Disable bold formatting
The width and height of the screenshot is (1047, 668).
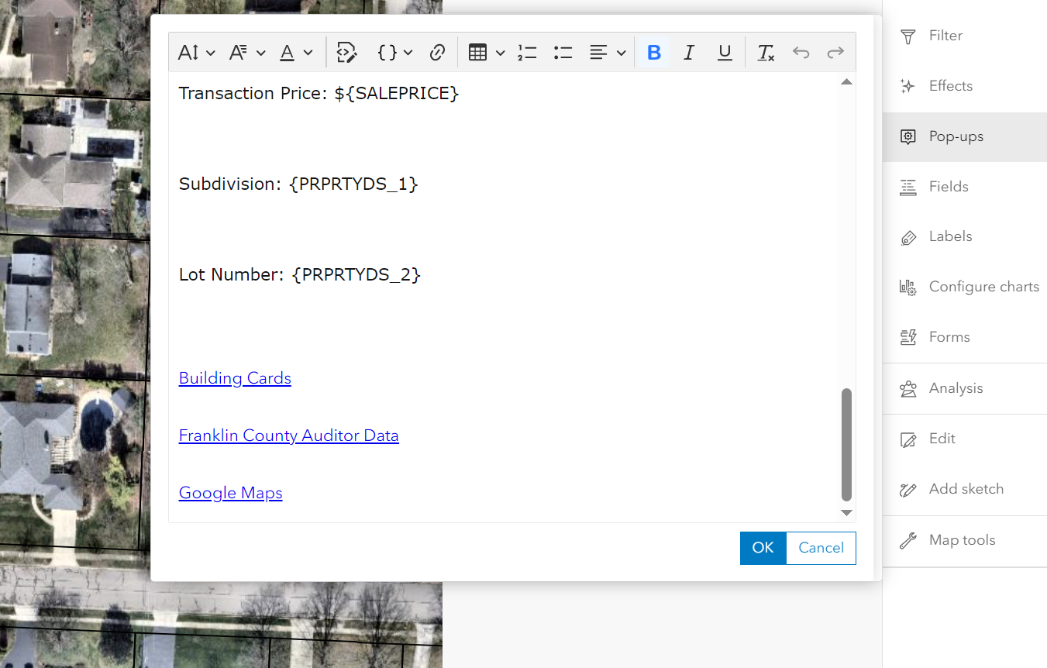click(654, 52)
